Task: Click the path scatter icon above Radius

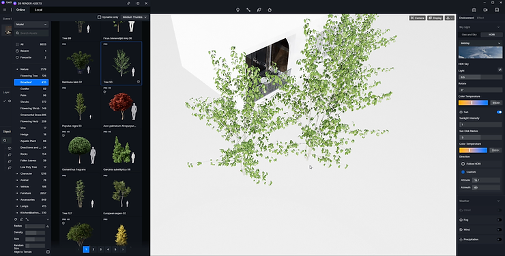Action: (x=27, y=219)
